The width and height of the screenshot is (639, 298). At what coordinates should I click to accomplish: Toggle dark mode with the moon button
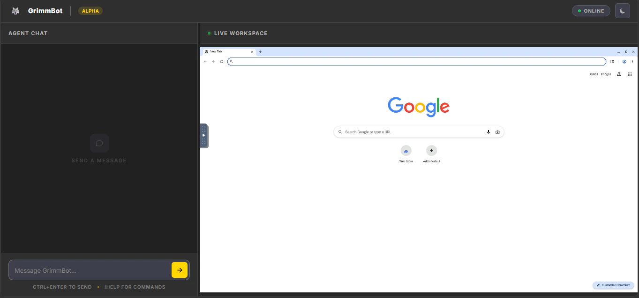tap(623, 10)
